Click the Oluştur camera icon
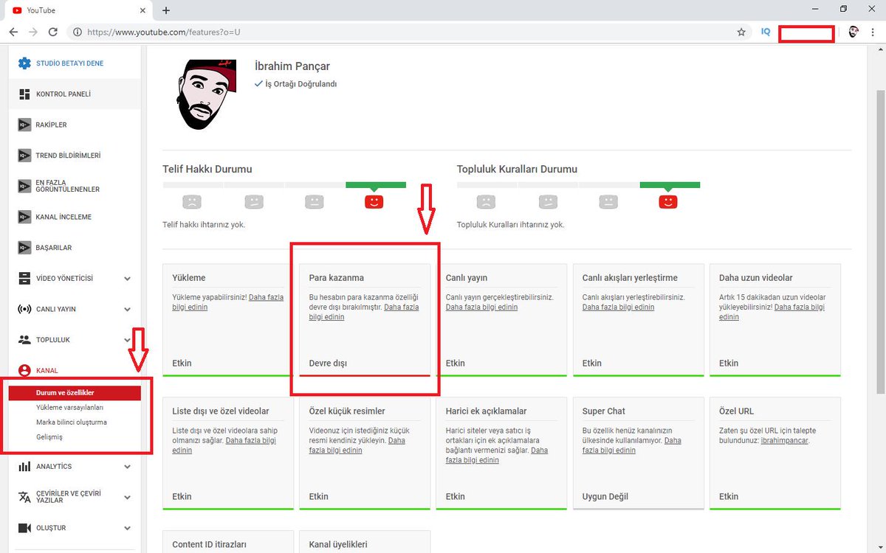The width and height of the screenshot is (886, 553). click(24, 528)
